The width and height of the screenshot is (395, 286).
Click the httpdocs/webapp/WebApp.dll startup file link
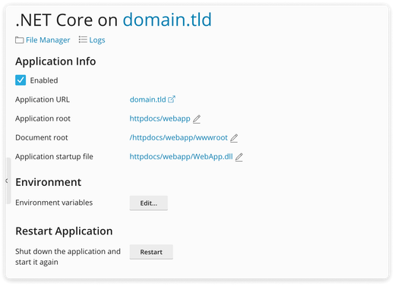click(x=181, y=156)
